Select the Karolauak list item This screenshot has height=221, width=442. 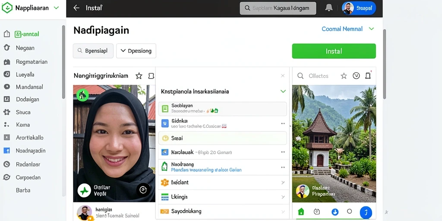(x=222, y=152)
